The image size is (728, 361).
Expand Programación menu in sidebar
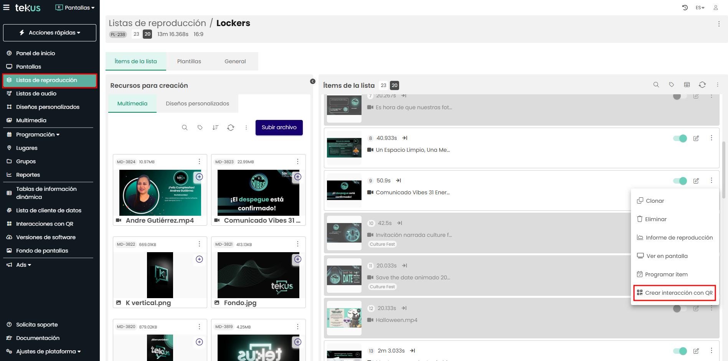pyautogui.click(x=38, y=135)
